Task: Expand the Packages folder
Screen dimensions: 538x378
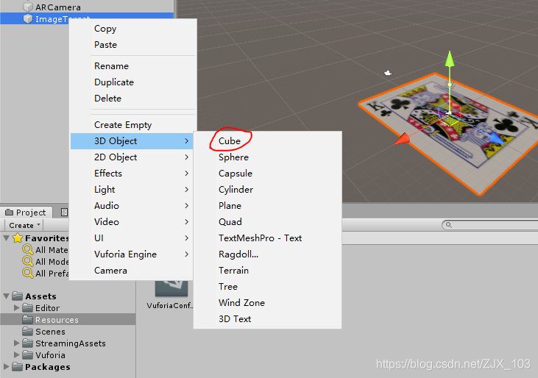Action: click(6, 367)
